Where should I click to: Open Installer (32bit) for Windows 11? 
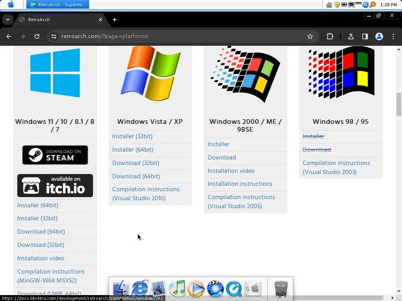(x=37, y=218)
